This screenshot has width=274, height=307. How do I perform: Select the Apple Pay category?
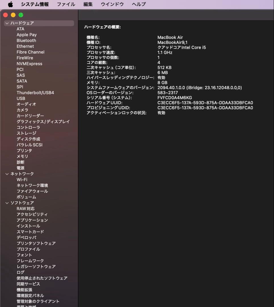click(x=27, y=34)
